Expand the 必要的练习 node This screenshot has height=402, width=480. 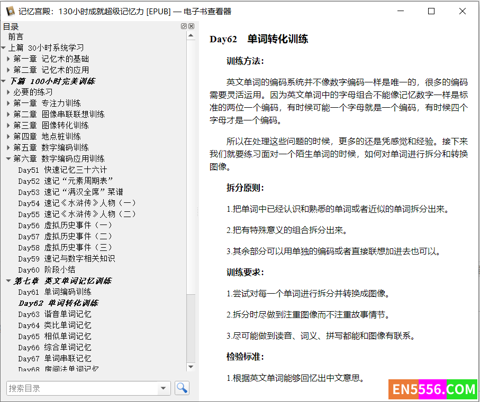point(8,92)
